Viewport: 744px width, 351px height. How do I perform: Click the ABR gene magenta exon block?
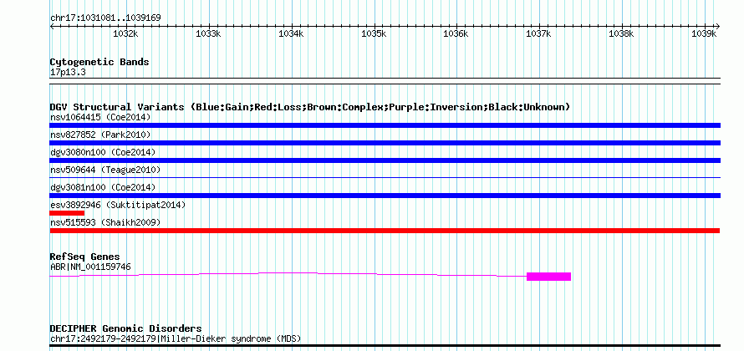[x=548, y=277]
